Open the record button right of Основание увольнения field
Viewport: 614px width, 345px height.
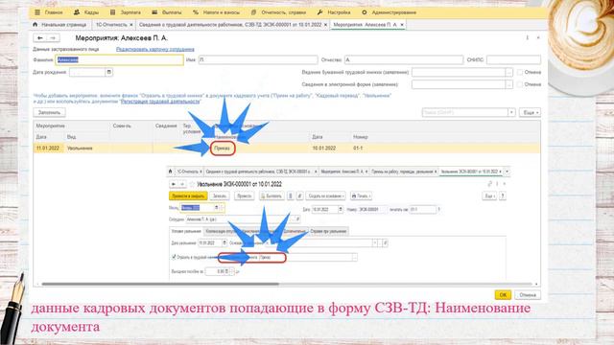tap(385, 242)
